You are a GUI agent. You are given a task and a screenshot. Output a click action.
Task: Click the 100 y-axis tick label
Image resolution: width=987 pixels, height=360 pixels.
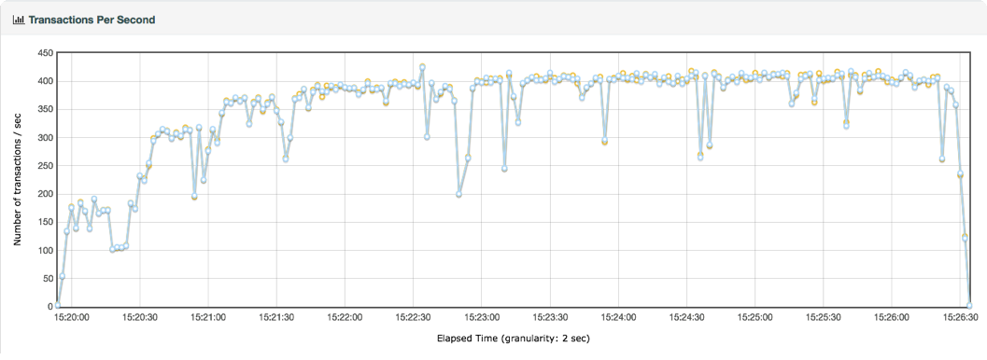coord(45,251)
